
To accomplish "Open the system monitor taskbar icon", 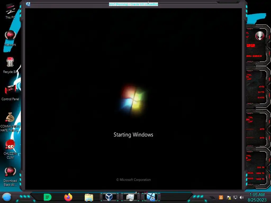I will pyautogui.click(x=130, y=197).
